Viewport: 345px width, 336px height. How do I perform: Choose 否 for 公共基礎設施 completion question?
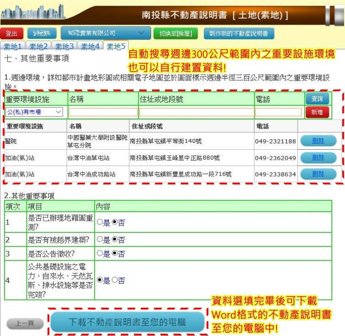tap(114, 280)
